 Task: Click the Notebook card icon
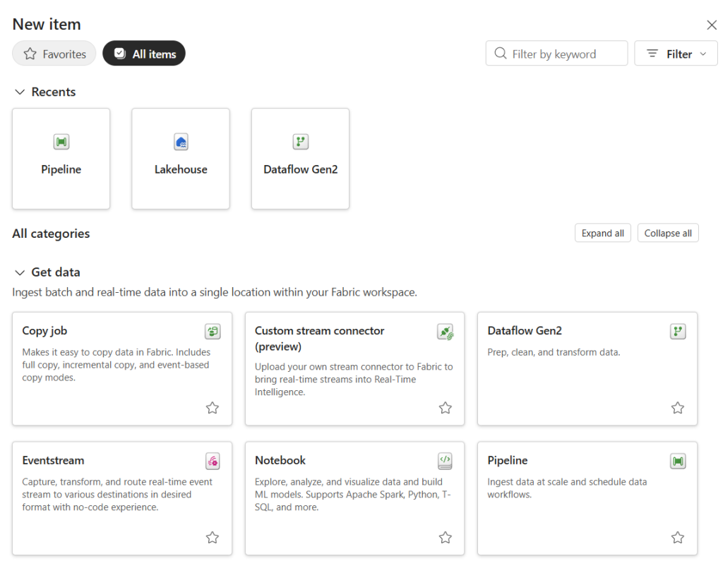pos(445,461)
